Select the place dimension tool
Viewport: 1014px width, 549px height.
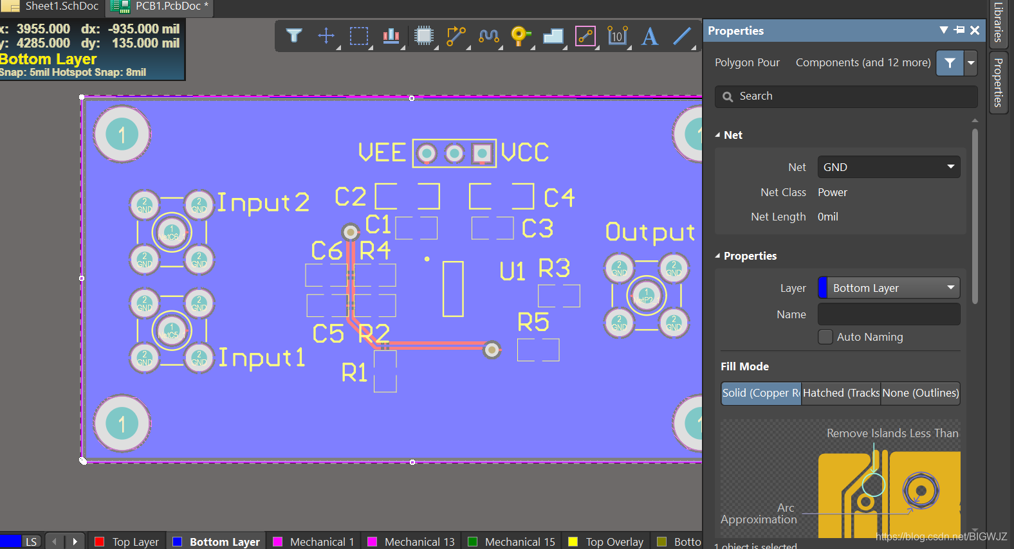click(x=618, y=35)
